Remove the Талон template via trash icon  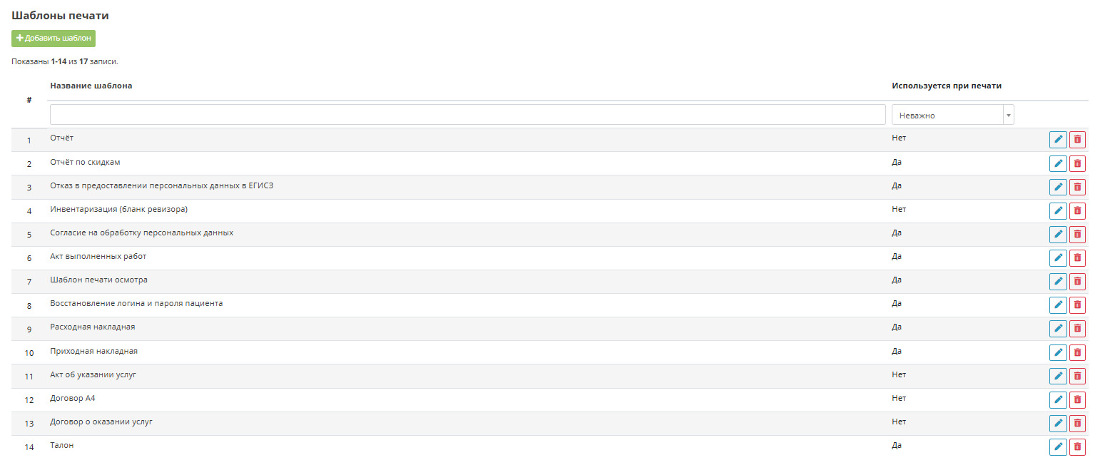[1077, 446]
